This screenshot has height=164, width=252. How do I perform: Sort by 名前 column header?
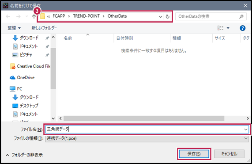click(68, 38)
